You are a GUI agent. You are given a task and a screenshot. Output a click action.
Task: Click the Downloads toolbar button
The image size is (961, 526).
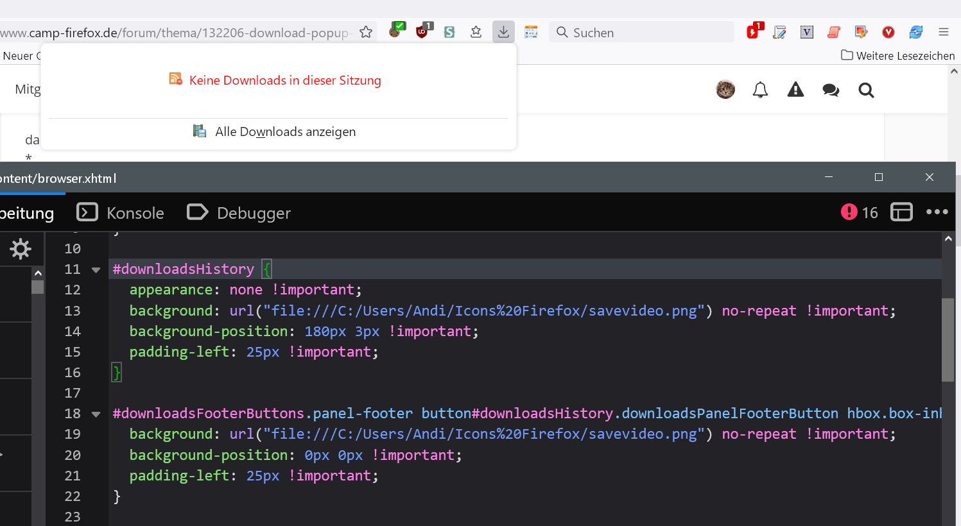504,32
